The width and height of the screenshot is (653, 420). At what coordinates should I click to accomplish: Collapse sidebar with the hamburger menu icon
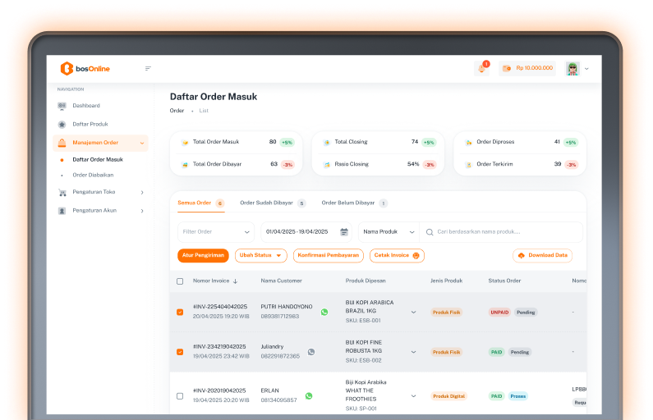148,69
